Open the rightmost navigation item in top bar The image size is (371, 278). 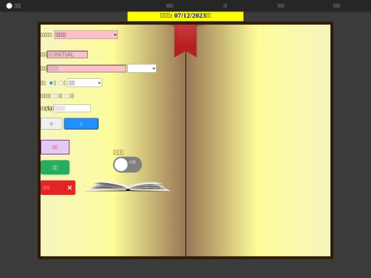pos(337,6)
